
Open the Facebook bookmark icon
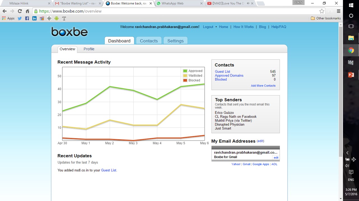[27, 18]
